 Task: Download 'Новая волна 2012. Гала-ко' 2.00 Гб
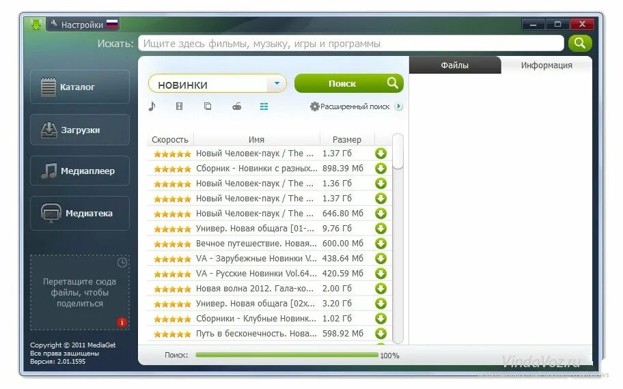coord(380,289)
